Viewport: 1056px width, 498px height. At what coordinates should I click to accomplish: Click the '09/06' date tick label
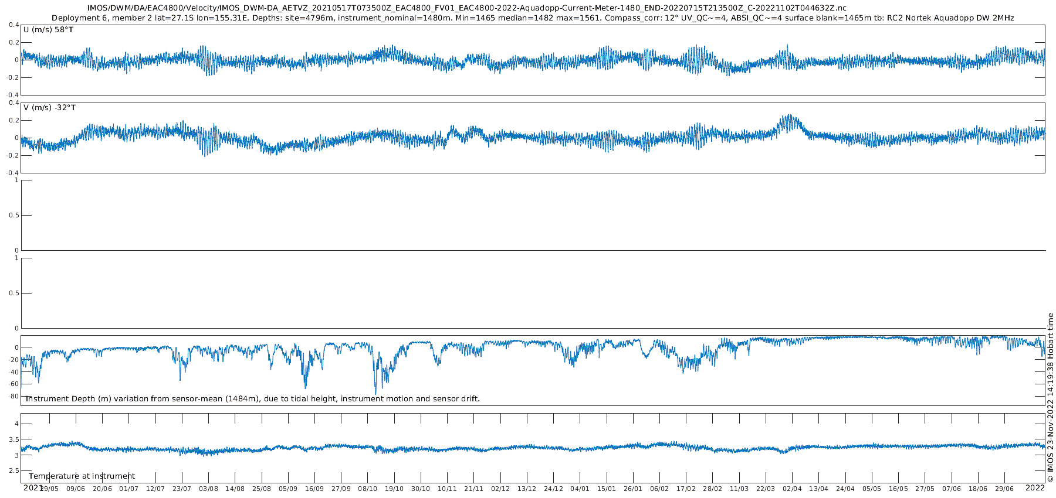[x=76, y=489]
